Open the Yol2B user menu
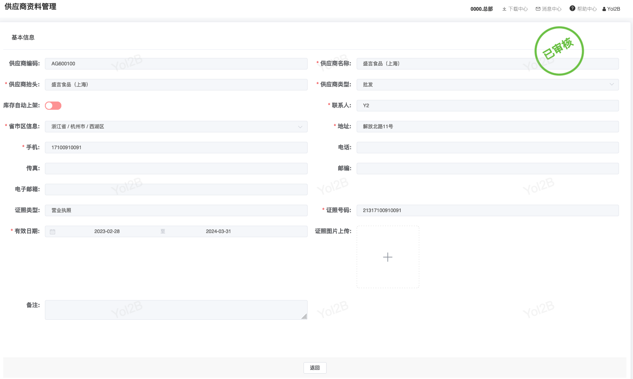Image resolution: width=633 pixels, height=379 pixels. (x=611, y=9)
